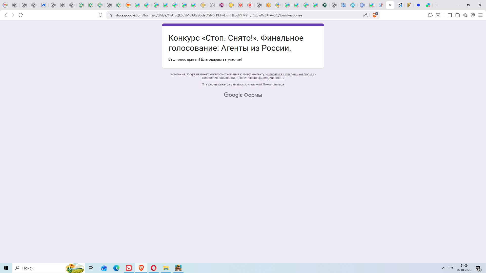Reload the page
This screenshot has width=486, height=273.
pos(21,15)
